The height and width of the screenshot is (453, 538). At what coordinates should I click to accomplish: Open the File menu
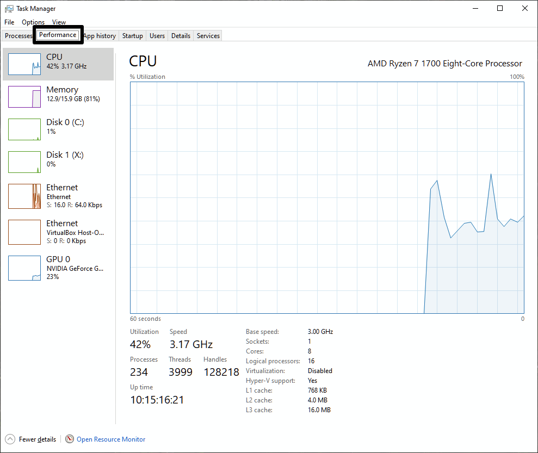click(9, 22)
